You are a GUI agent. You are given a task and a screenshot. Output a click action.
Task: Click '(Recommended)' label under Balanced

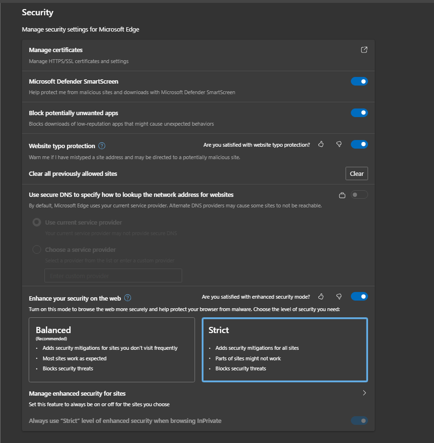pos(52,339)
